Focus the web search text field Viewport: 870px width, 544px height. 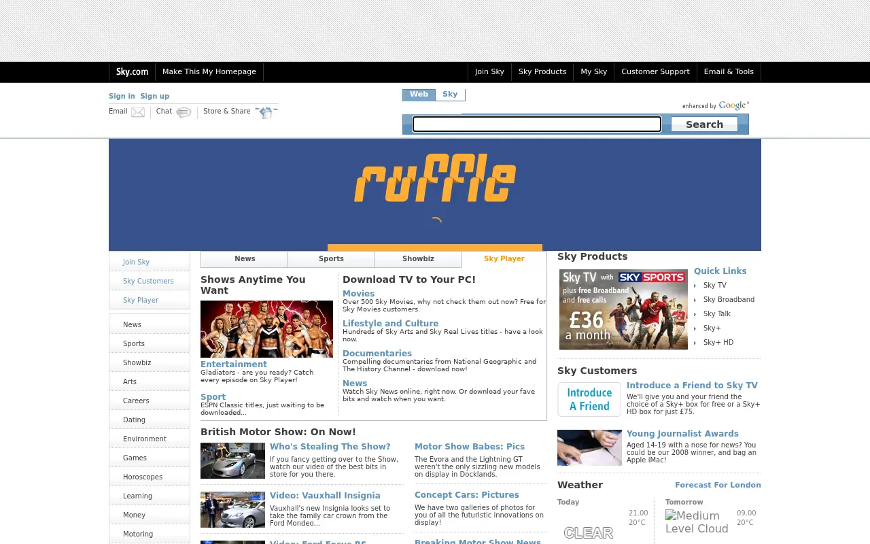[537, 124]
